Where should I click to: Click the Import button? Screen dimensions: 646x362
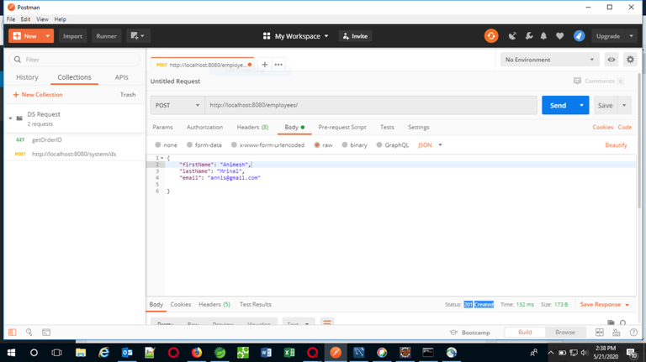pyautogui.click(x=72, y=36)
